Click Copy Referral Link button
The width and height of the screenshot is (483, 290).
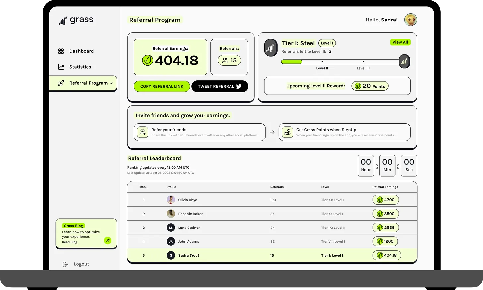coord(162,86)
